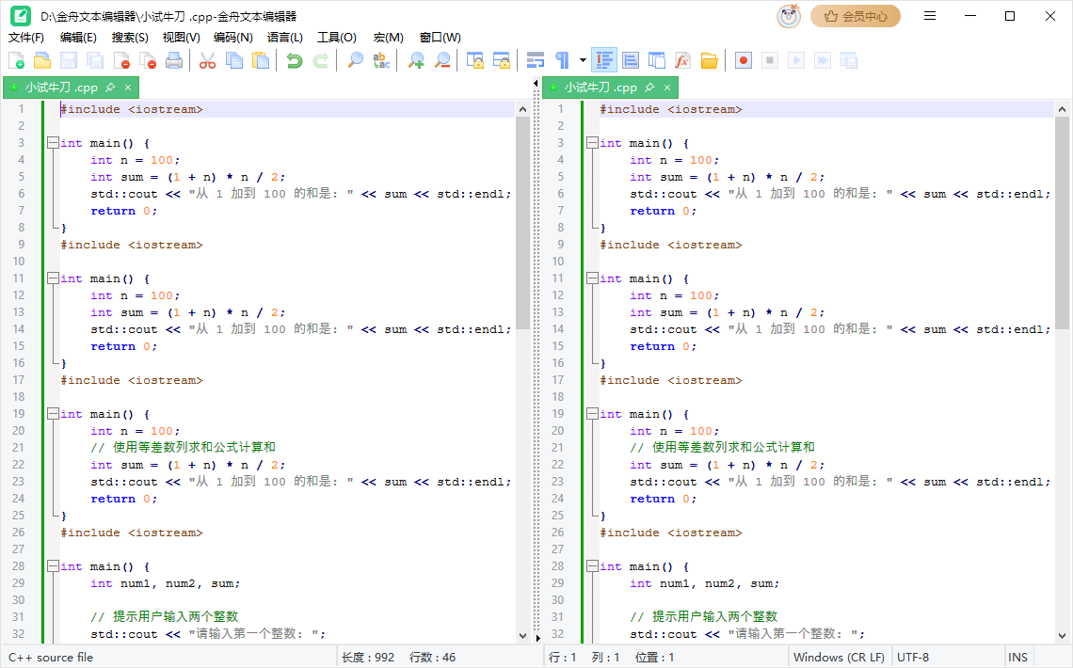Close the left pane 小试牛刀 .cpp tab
This screenshot has height=668, width=1073.
(128, 87)
